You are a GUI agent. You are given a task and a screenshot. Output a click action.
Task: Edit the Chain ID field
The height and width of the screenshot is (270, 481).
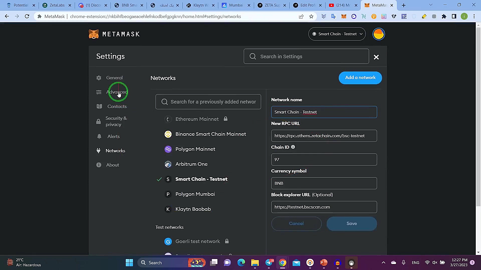pos(324,159)
